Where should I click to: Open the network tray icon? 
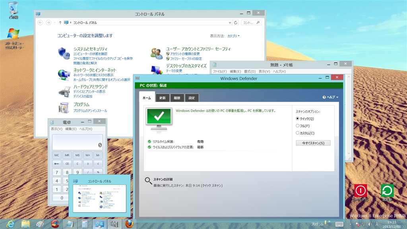364,224
